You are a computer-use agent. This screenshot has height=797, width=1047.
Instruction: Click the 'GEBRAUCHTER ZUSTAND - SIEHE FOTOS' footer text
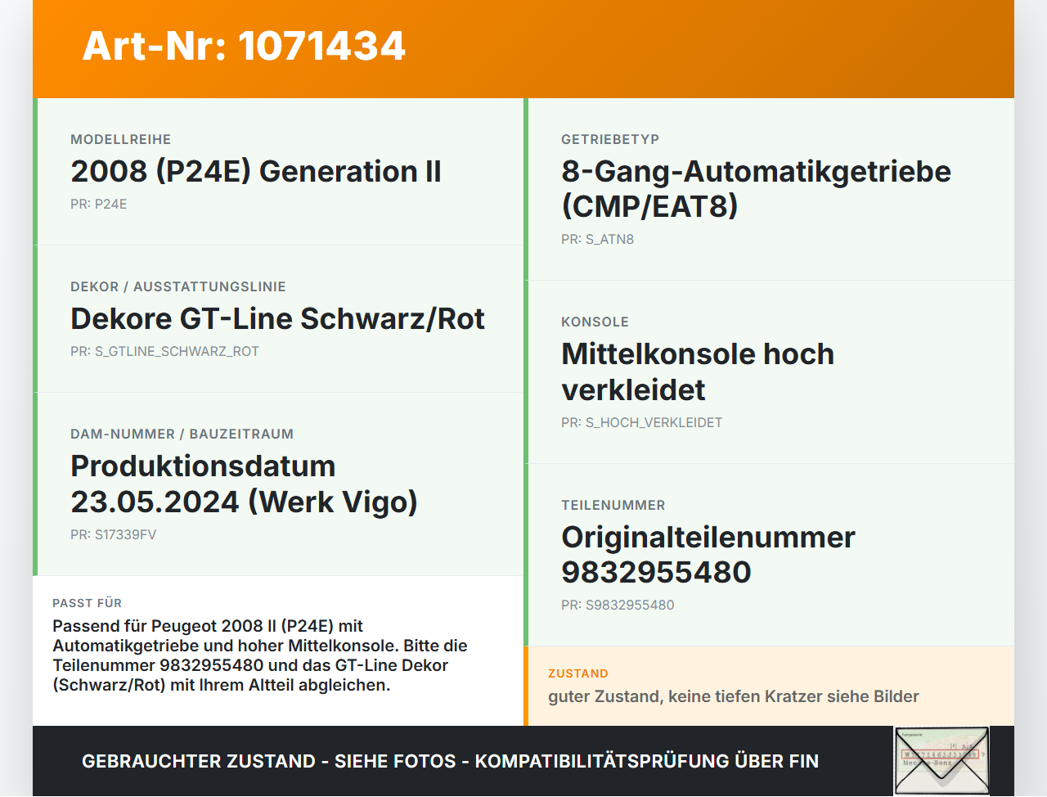tap(450, 761)
